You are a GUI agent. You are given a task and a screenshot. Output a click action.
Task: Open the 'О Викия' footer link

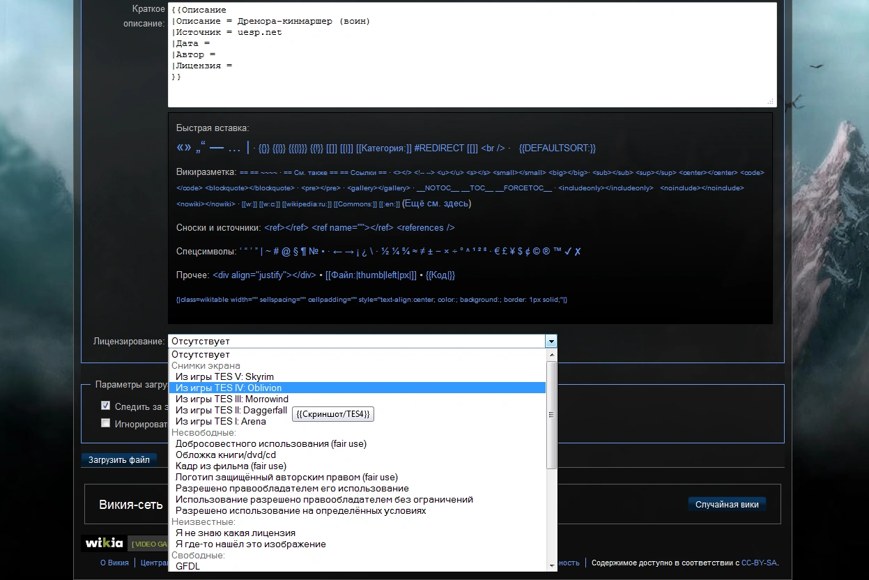point(114,563)
